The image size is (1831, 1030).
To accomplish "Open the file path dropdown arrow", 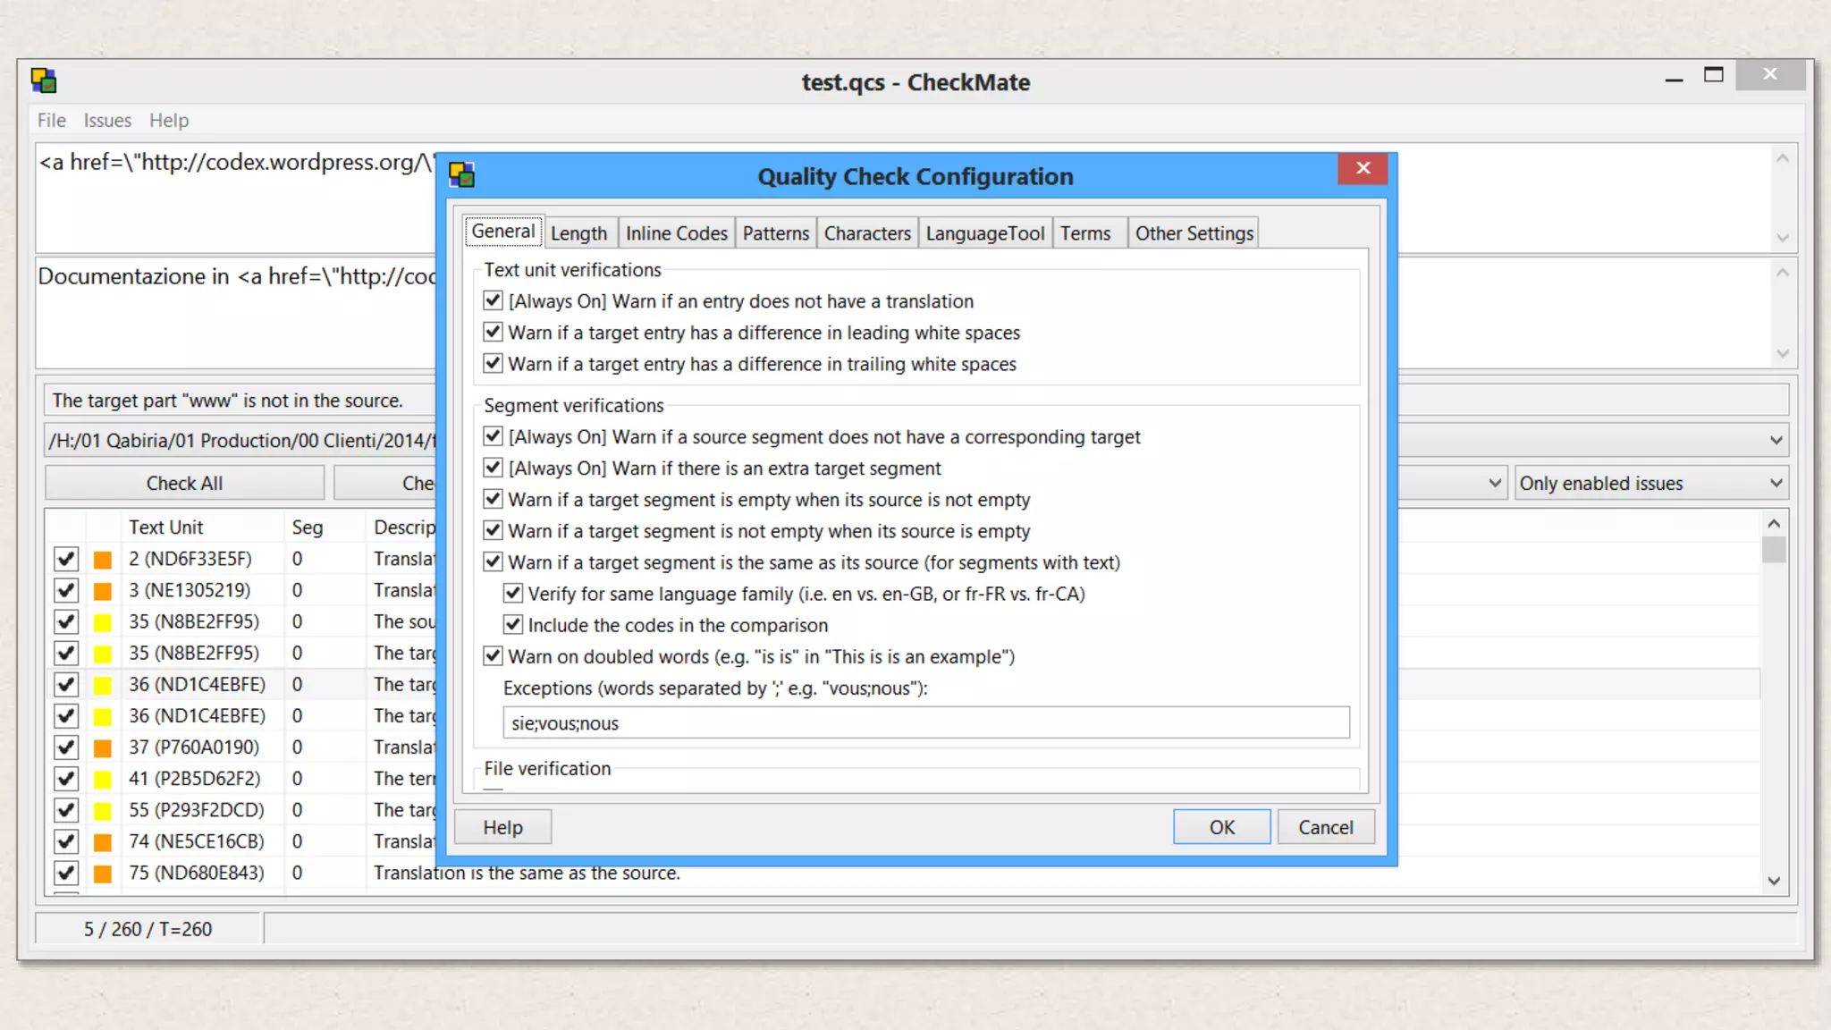I will click(1776, 440).
